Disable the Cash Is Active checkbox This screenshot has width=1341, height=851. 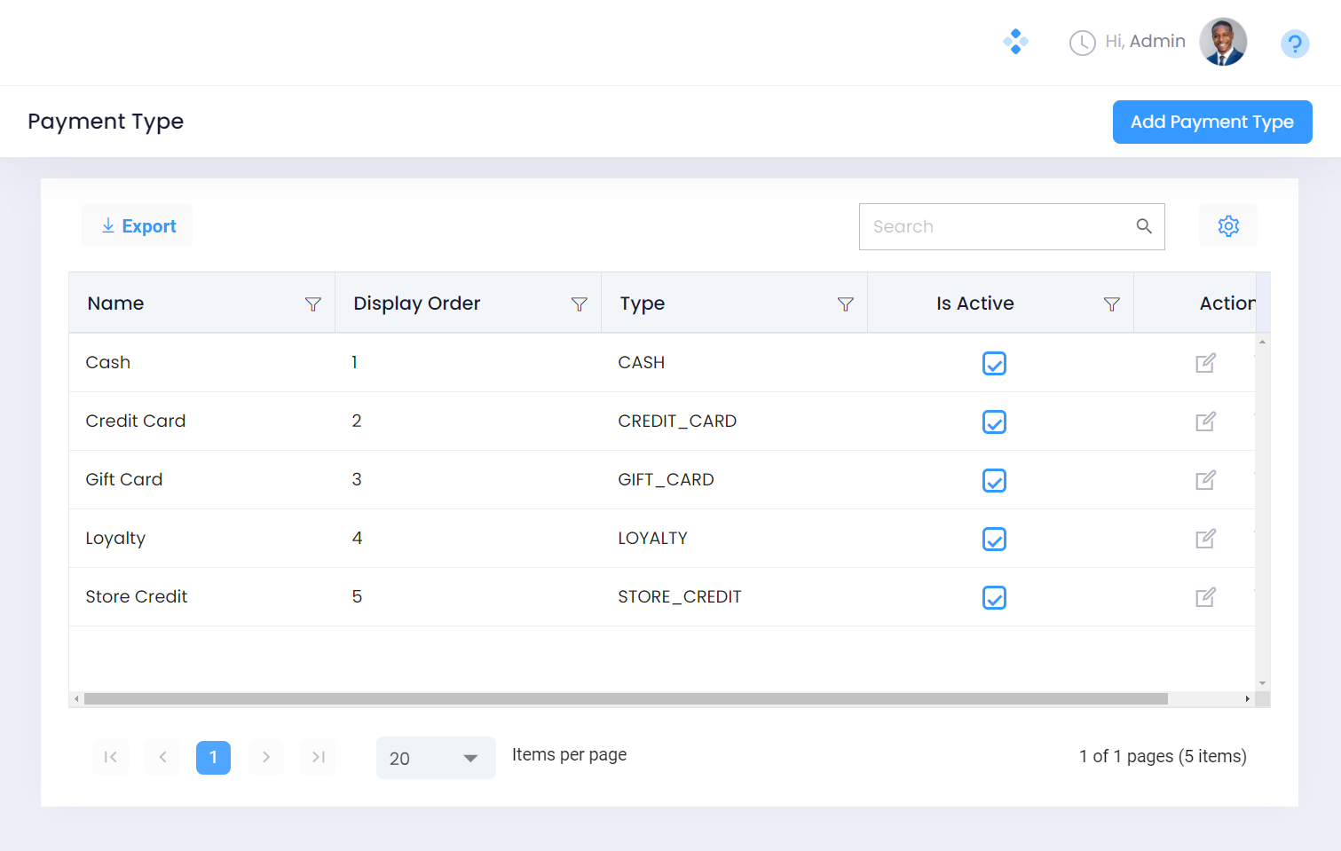(994, 364)
